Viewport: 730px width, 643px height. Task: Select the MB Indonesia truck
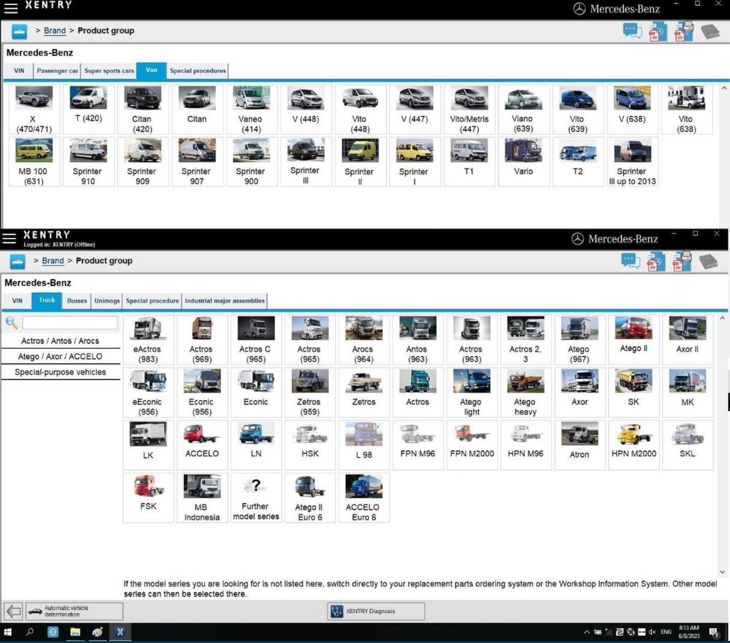coord(201,498)
